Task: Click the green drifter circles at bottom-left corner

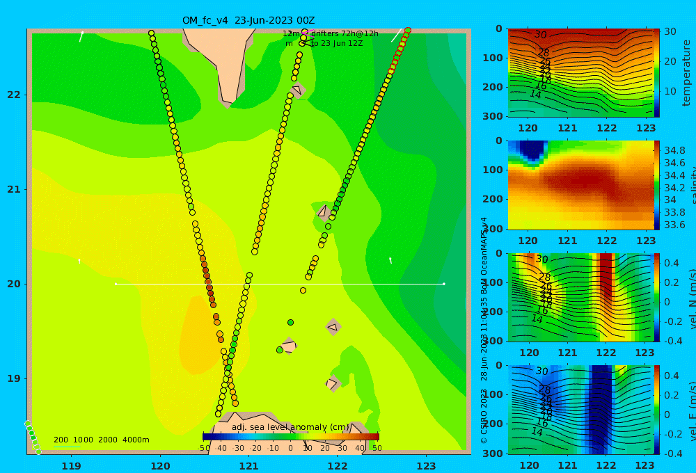Action: [33, 438]
